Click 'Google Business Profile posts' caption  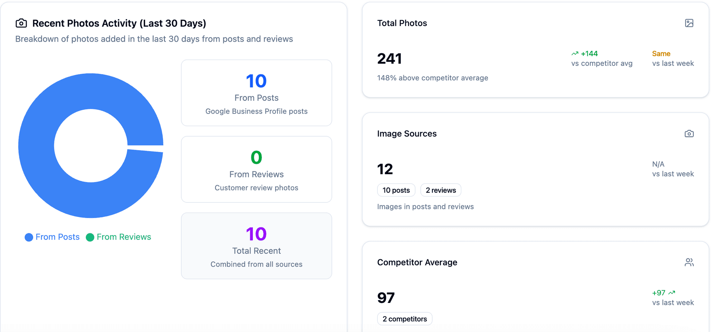(x=257, y=111)
